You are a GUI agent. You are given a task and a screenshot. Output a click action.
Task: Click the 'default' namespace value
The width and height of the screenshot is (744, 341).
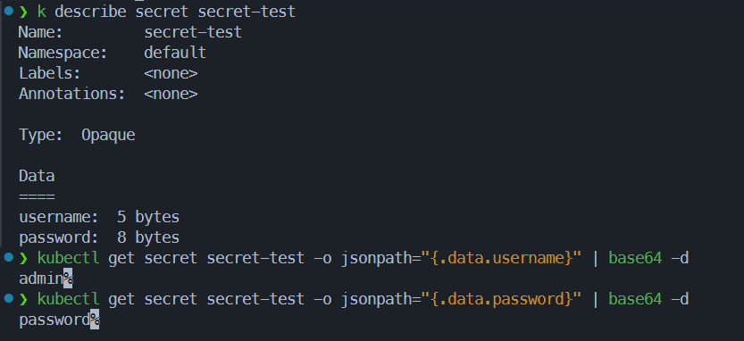coord(175,53)
